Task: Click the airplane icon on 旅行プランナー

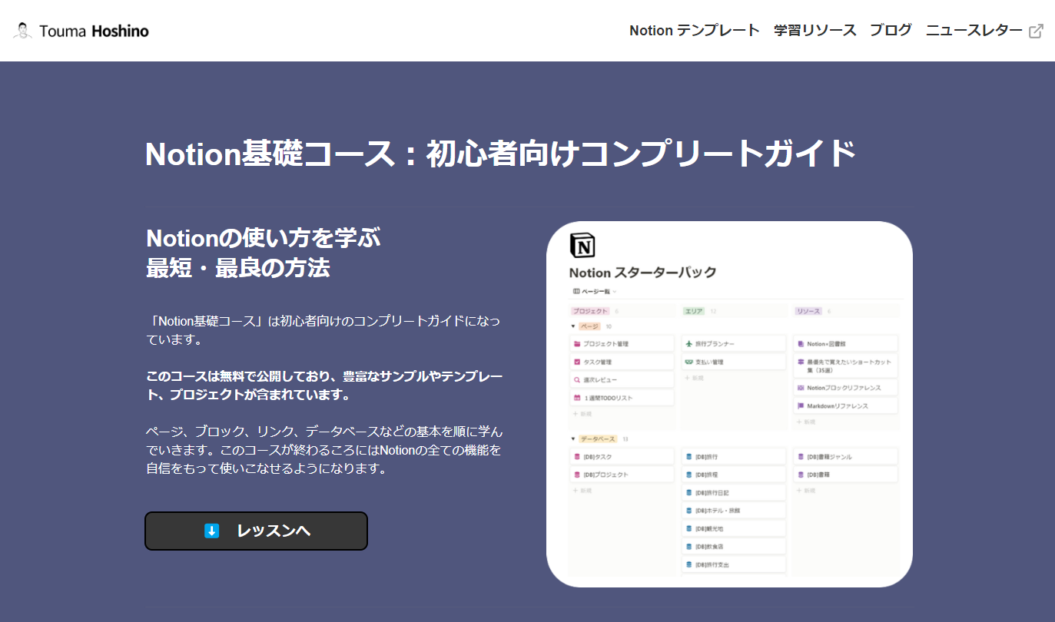Action: coord(688,344)
